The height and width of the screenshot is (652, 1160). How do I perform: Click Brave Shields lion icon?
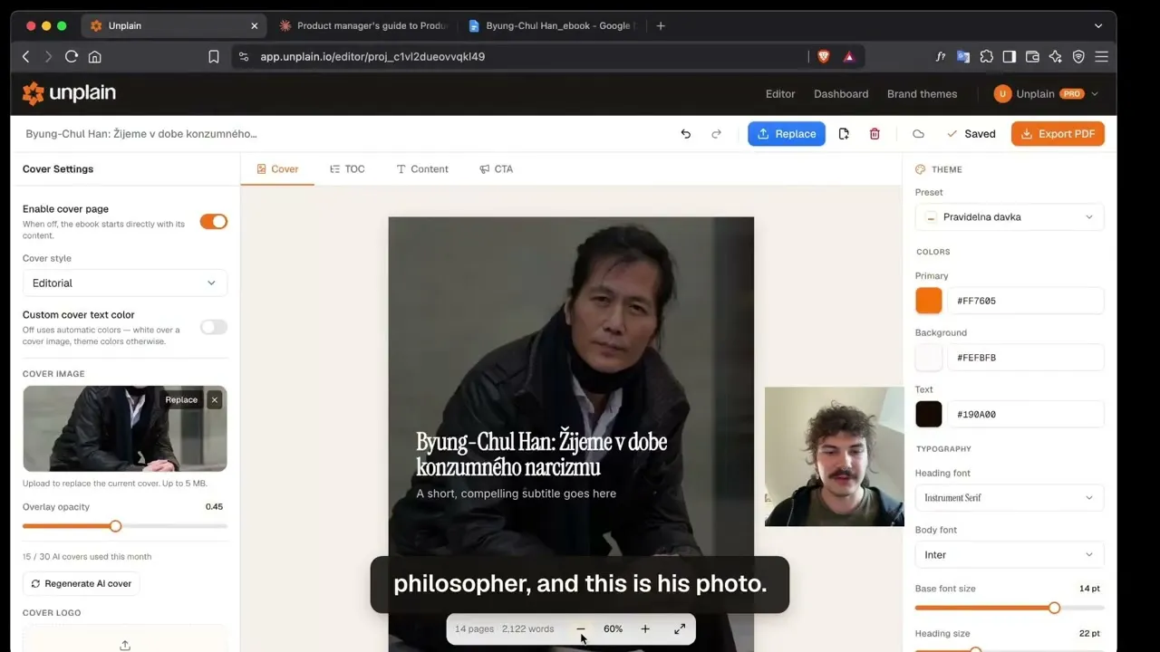click(x=824, y=56)
